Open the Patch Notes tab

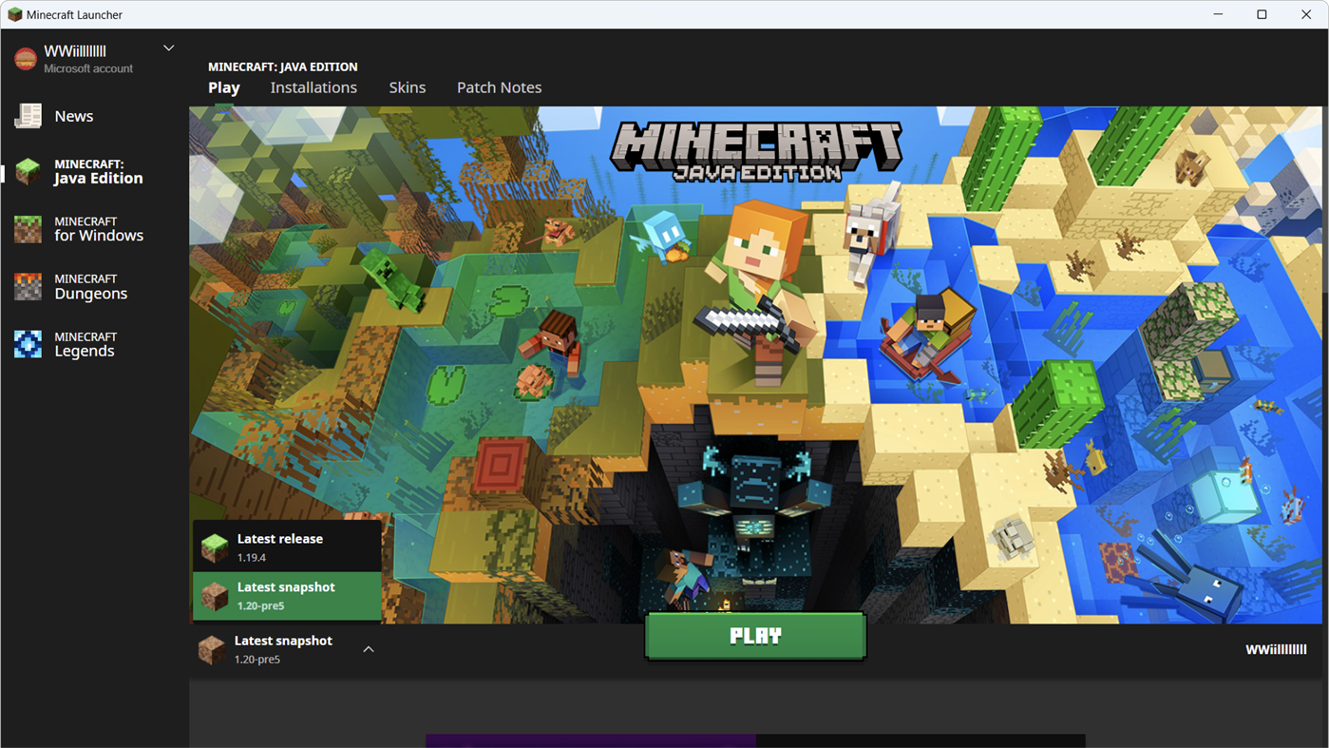click(499, 86)
